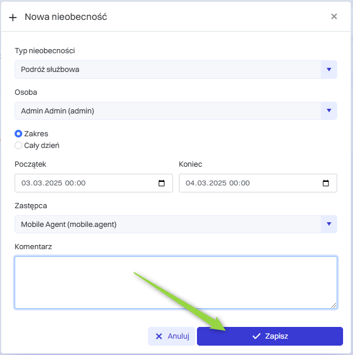The height and width of the screenshot is (355, 353).
Task: Click the plus icon beside the dialog title
Action: pyautogui.click(x=13, y=17)
